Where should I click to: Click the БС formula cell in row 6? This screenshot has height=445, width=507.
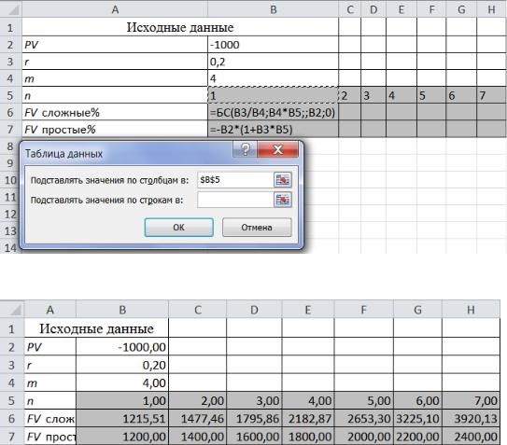pyautogui.click(x=273, y=112)
